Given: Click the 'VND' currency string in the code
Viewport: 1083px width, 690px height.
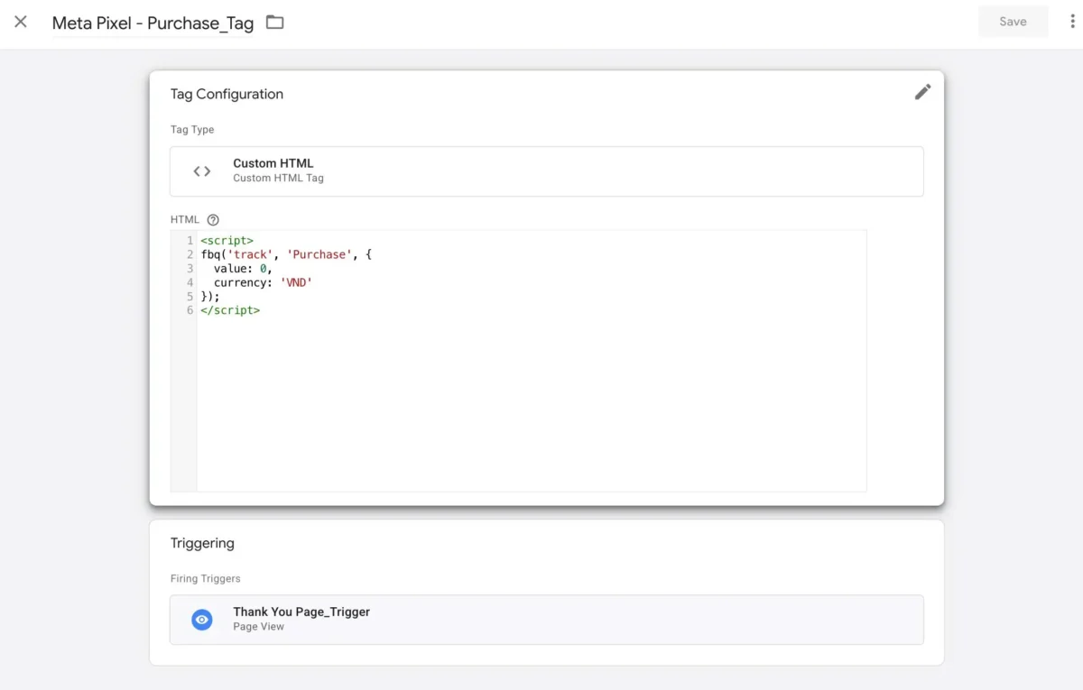Looking at the screenshot, I should tap(296, 282).
